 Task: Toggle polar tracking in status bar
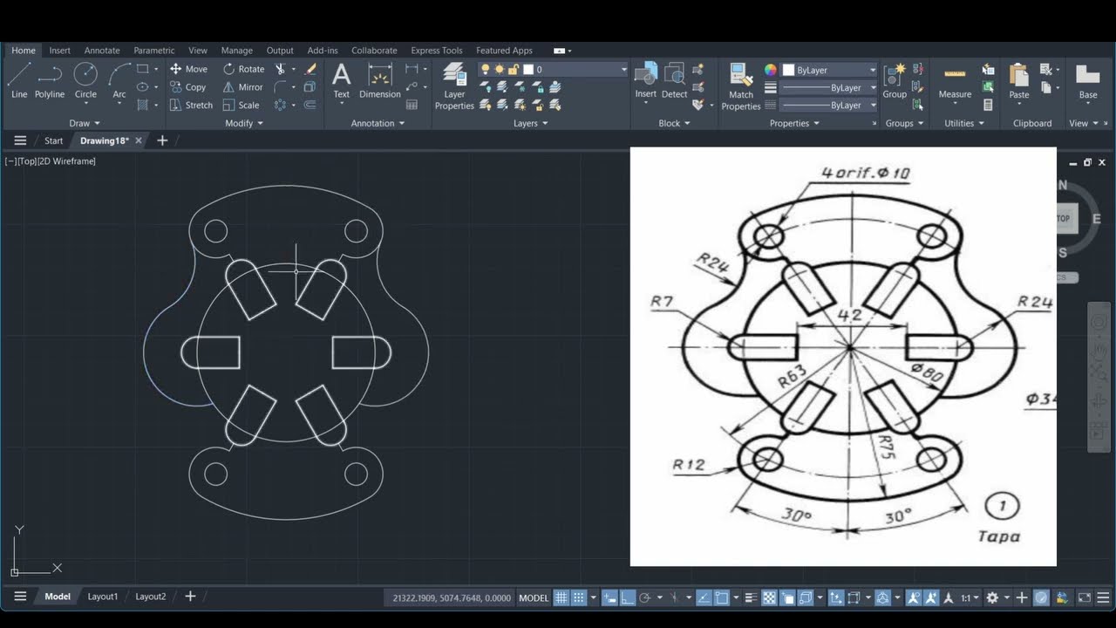(645, 597)
